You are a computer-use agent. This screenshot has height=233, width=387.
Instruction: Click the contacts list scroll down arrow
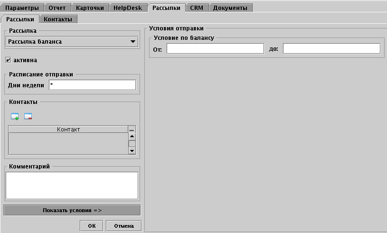(x=132, y=150)
